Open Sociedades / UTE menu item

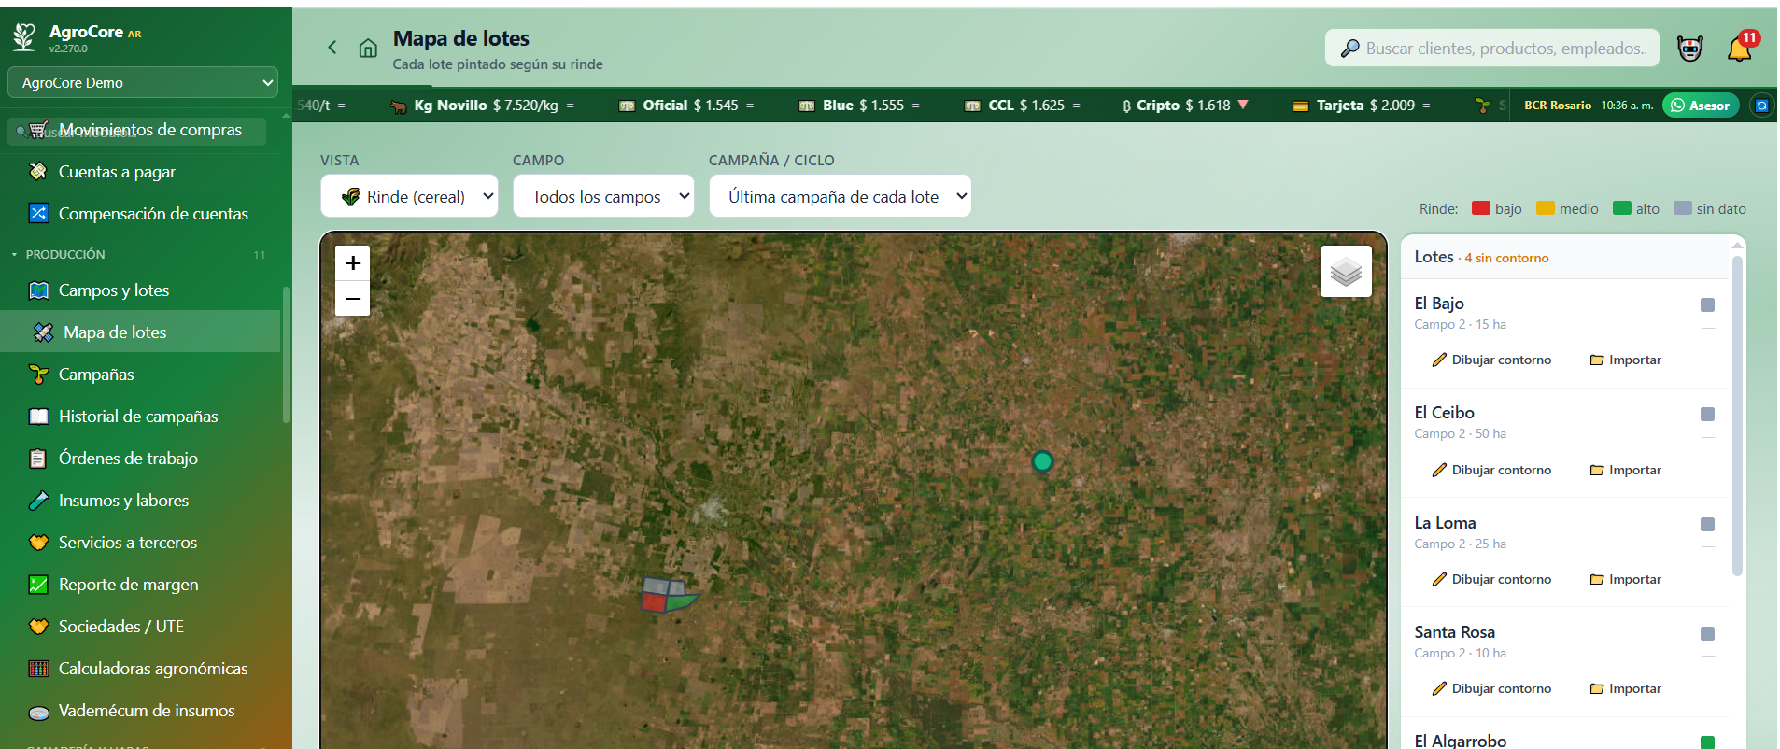pyautogui.click(x=140, y=627)
